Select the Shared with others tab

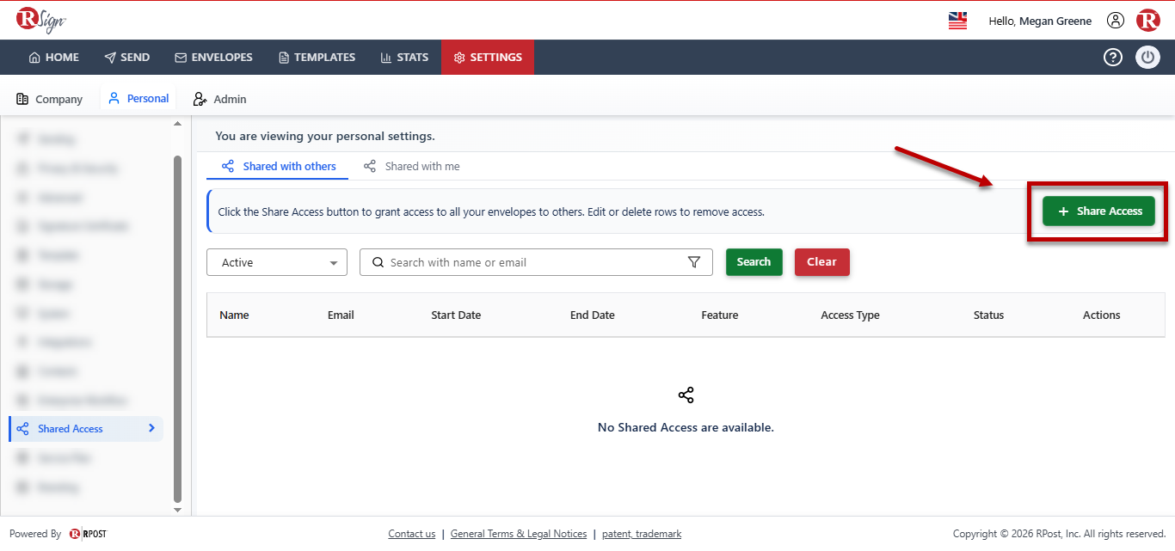point(279,166)
